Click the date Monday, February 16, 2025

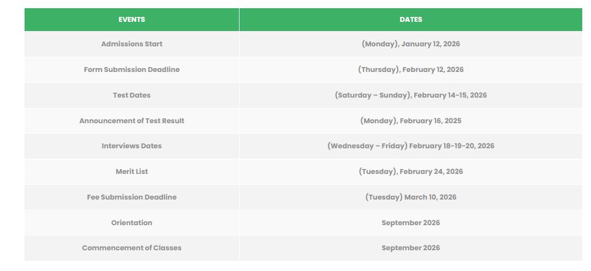410,121
